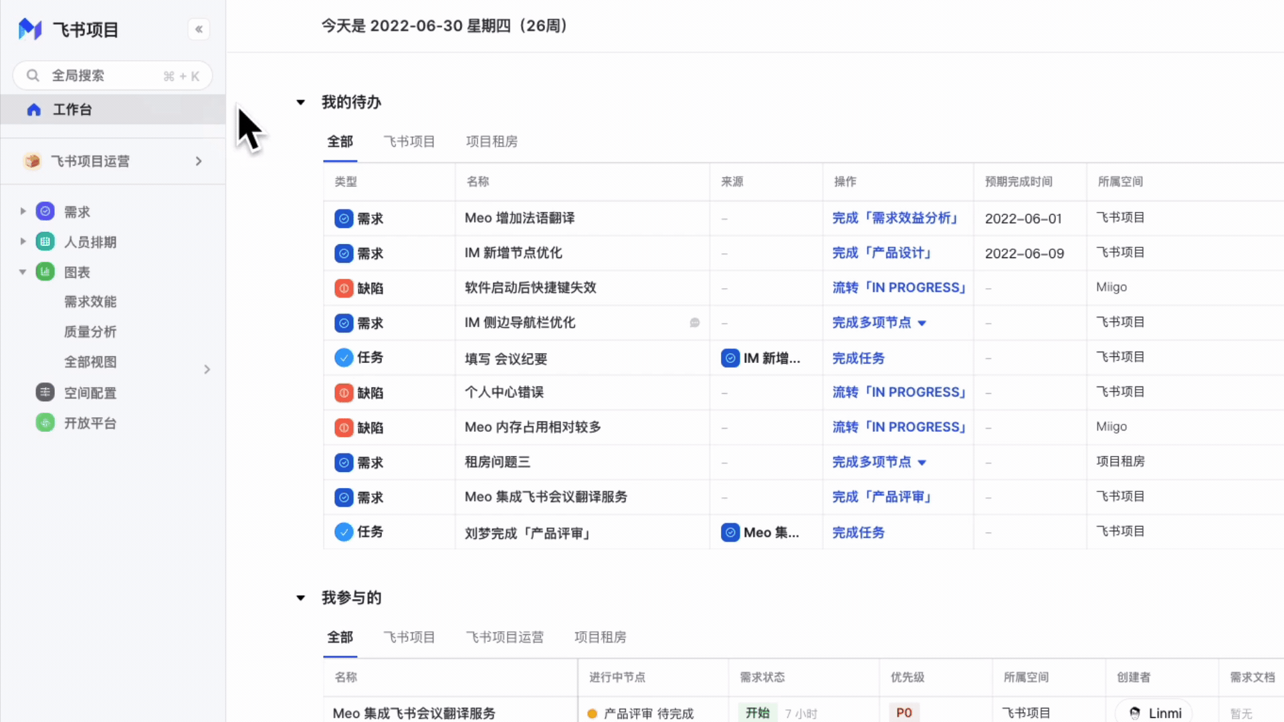The width and height of the screenshot is (1284, 722).
Task: Click the source icon beside IM 新增...
Action: 730,358
